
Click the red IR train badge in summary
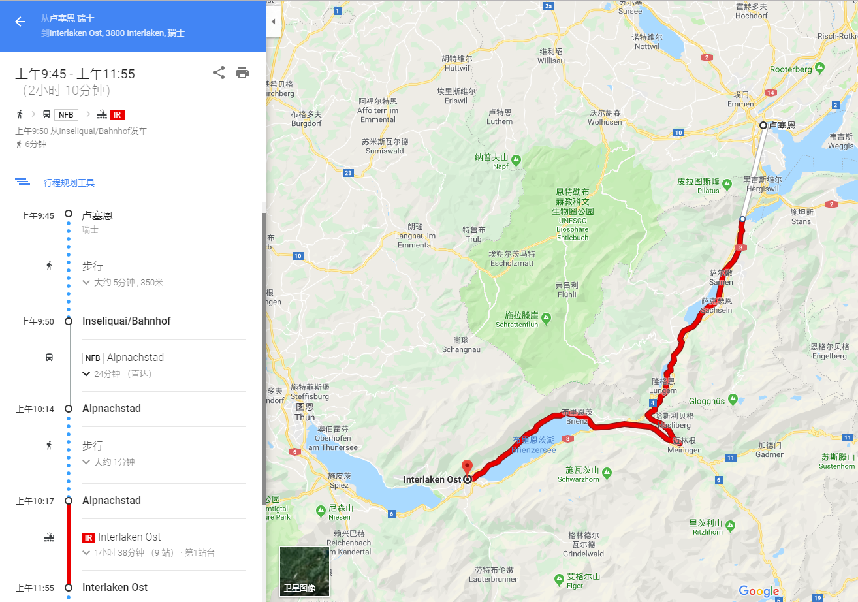118,115
